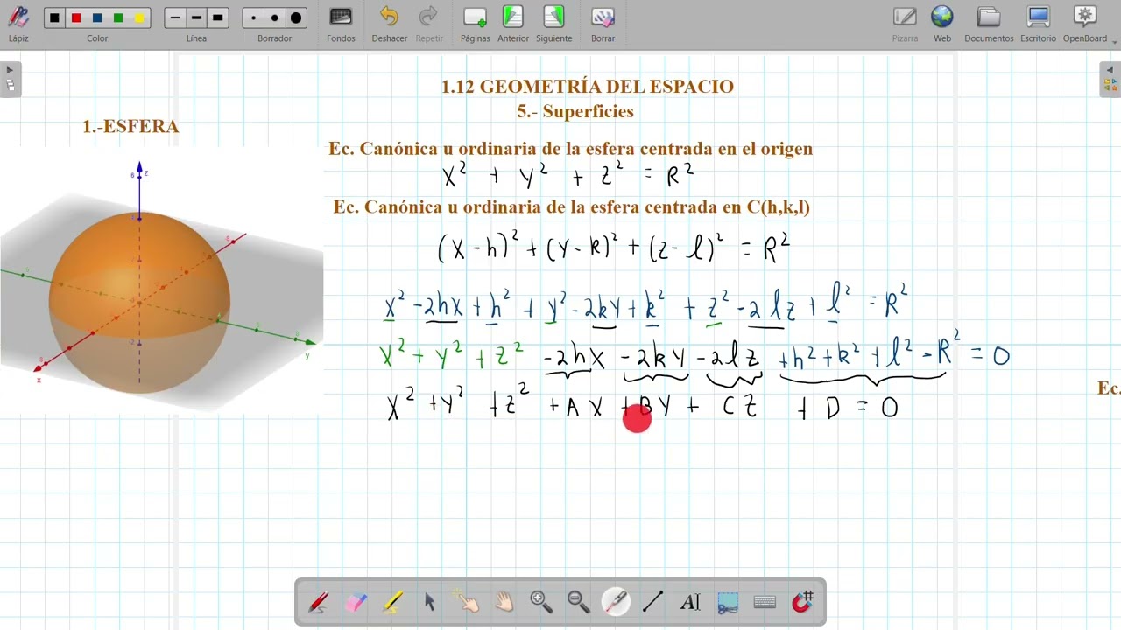
Task: Show the Escritorio desktop mode
Action: (1038, 24)
